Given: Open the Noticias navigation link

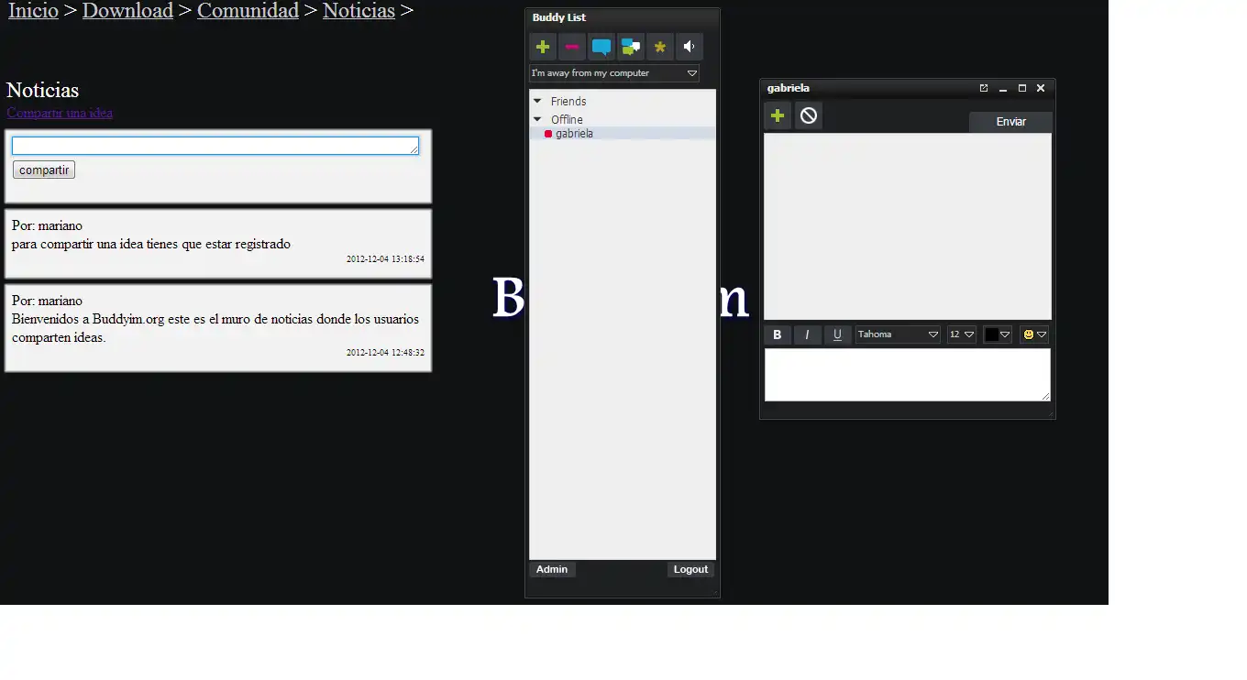Looking at the screenshot, I should click(359, 11).
